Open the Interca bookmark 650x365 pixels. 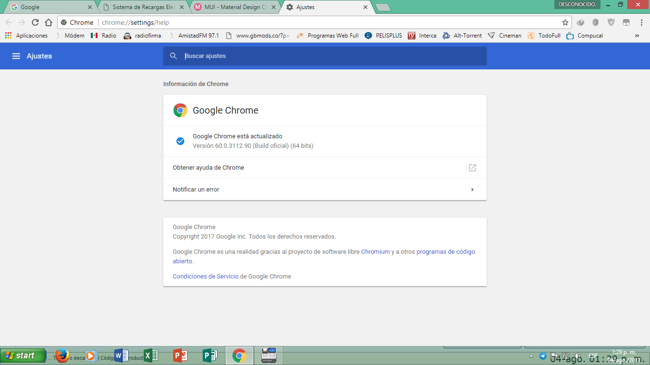click(x=423, y=36)
